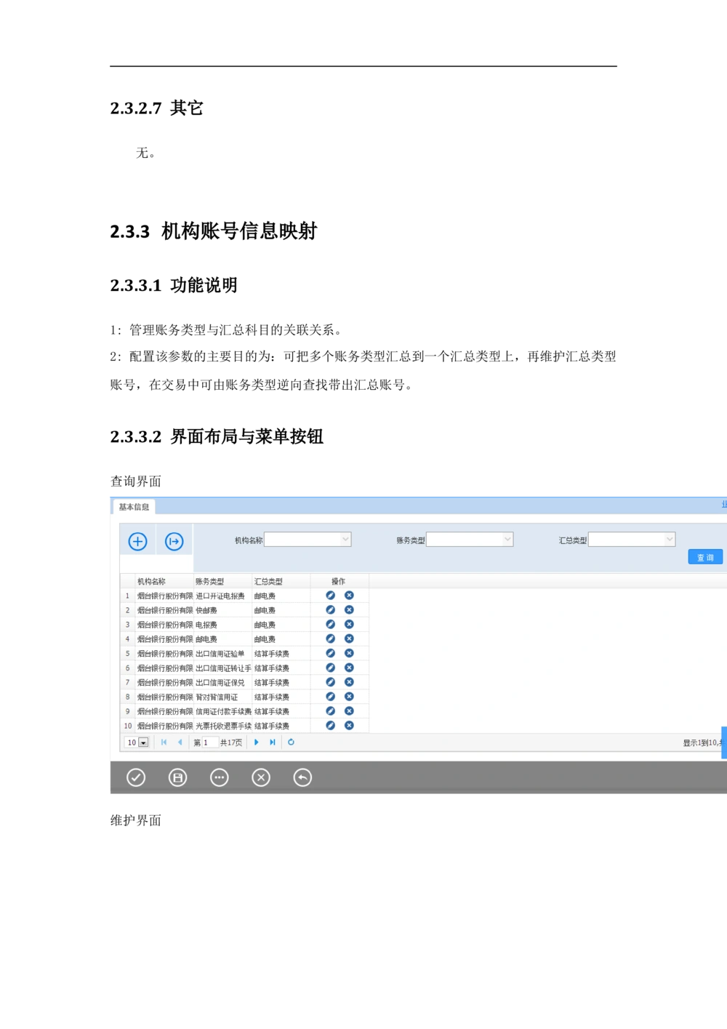The width and height of the screenshot is (727, 1029).
Task: Click the 查询 search button
Action: coord(705,557)
